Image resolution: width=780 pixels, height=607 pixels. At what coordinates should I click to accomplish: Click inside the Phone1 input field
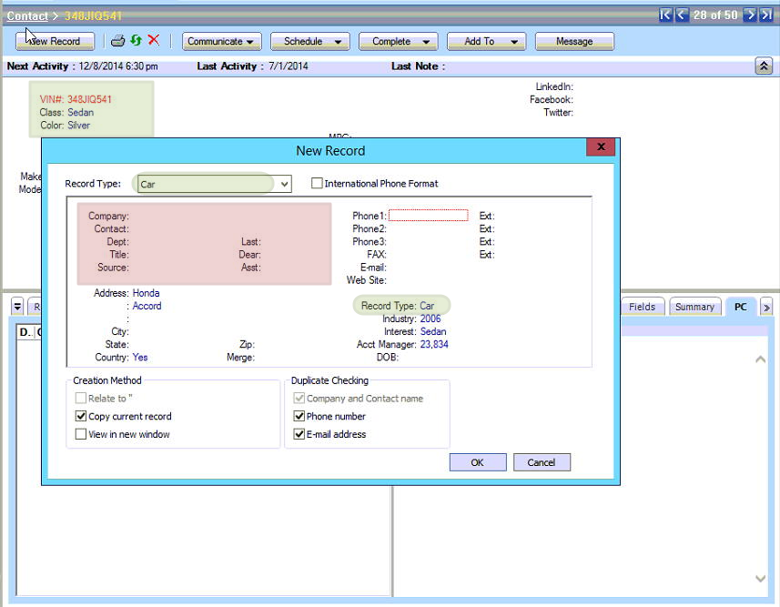(x=428, y=215)
